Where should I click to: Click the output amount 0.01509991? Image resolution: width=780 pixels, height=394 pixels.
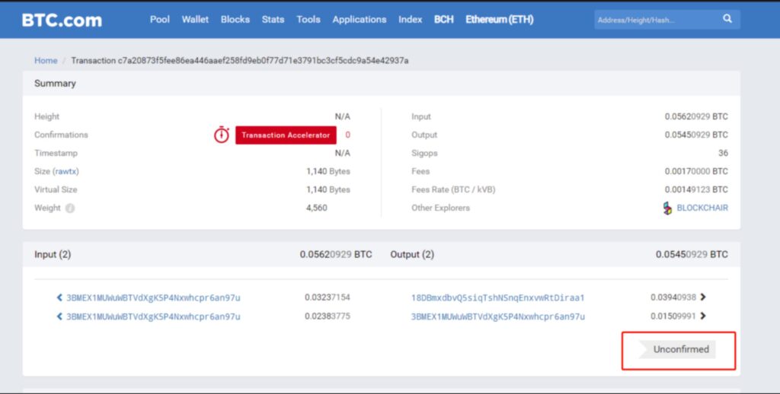[x=673, y=316]
